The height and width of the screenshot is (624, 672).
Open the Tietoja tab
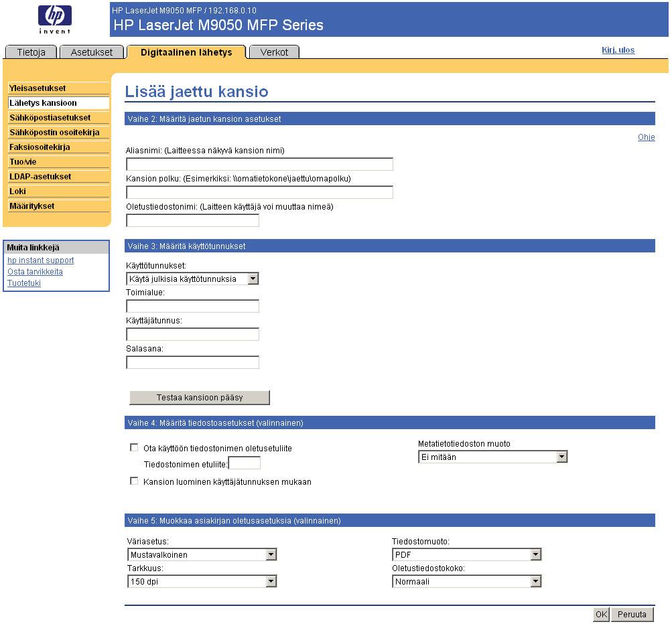point(31,52)
